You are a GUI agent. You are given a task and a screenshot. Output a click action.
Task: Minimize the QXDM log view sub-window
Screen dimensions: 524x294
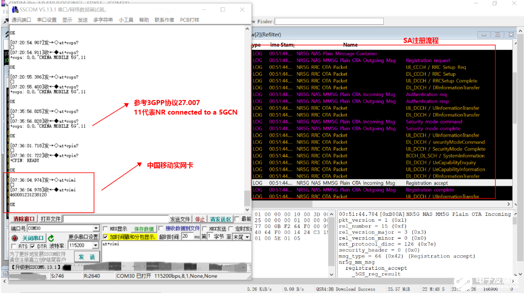(x=484, y=35)
